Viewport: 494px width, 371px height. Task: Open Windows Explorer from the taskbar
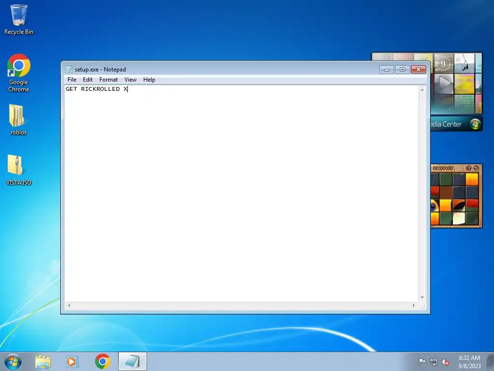coord(43,361)
